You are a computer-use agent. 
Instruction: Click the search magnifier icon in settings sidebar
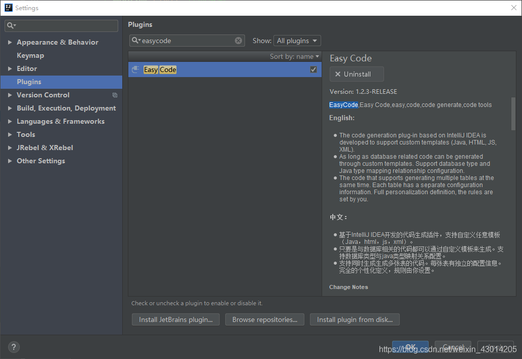click(x=11, y=25)
